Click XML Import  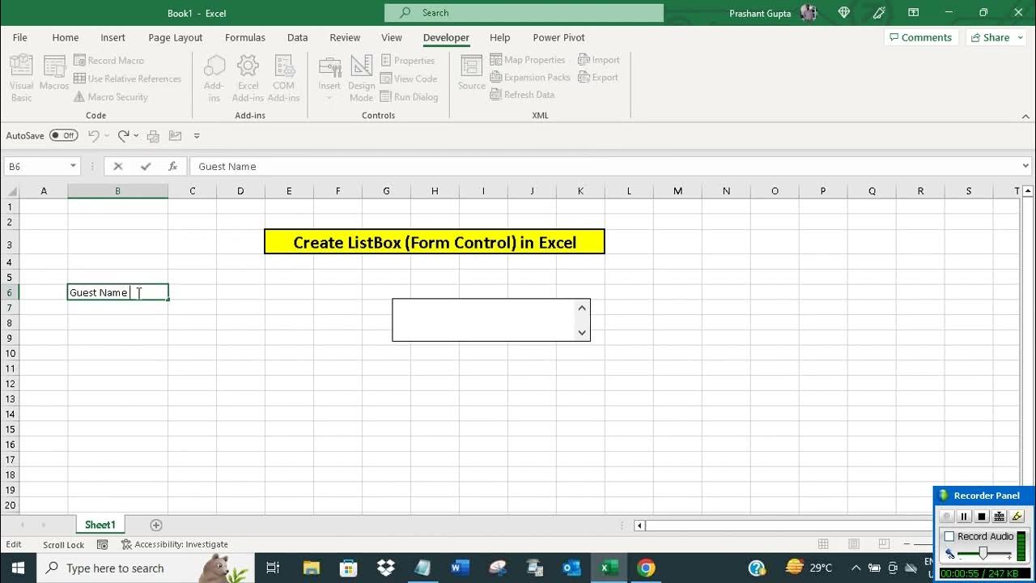tap(599, 60)
